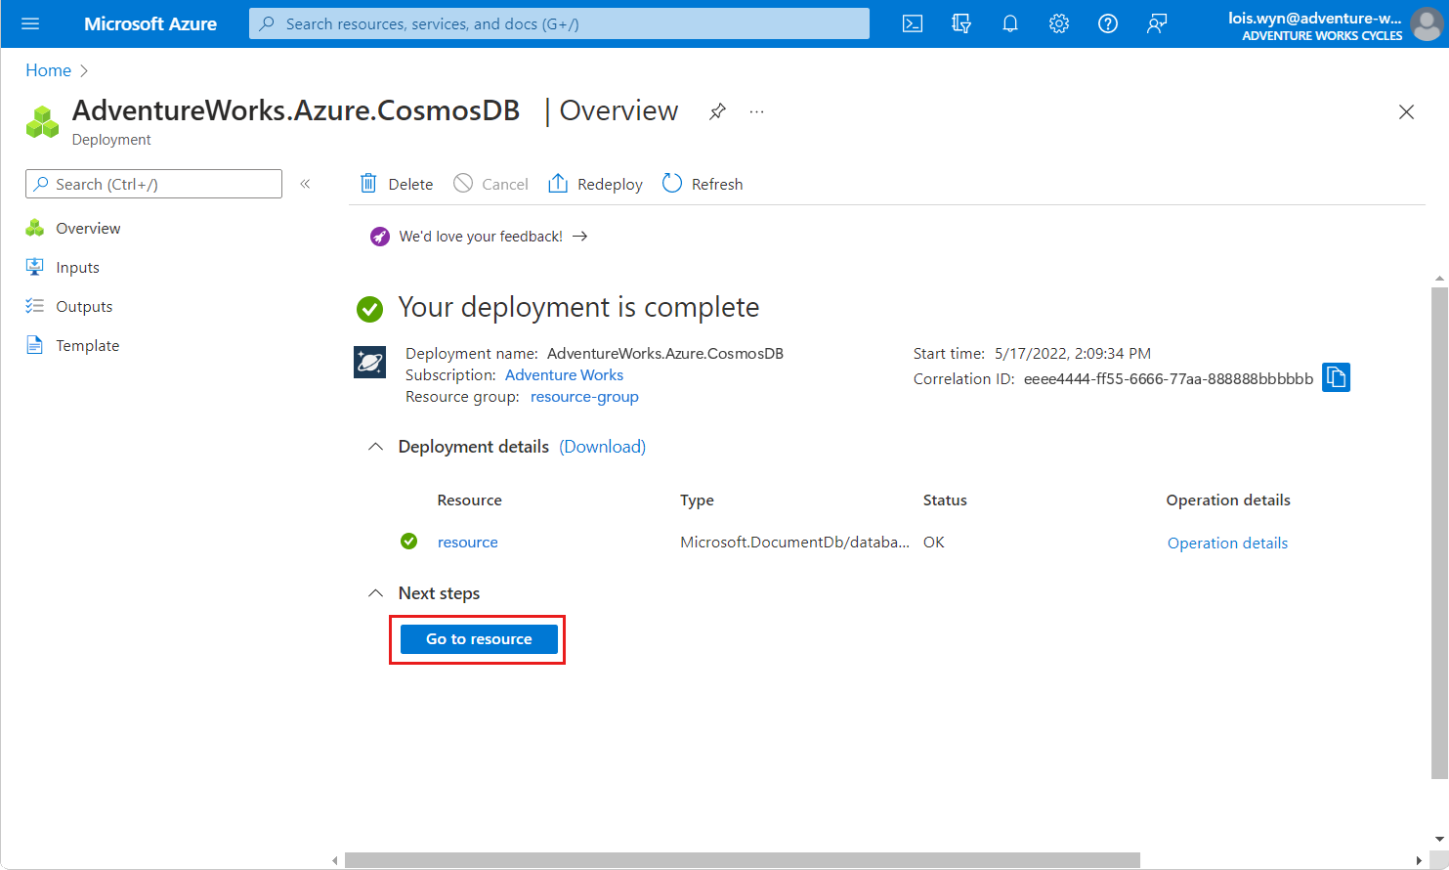Pin the deployment overview to the dashboard
Viewport: 1449px width, 870px height.
tap(717, 111)
